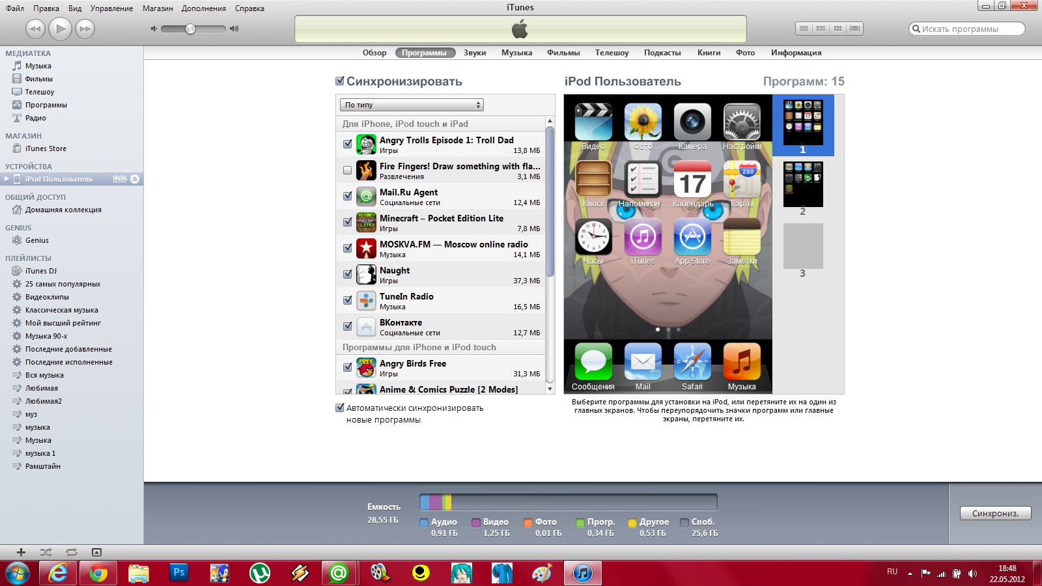Click the Камера icon on iPod screen

tap(692, 122)
